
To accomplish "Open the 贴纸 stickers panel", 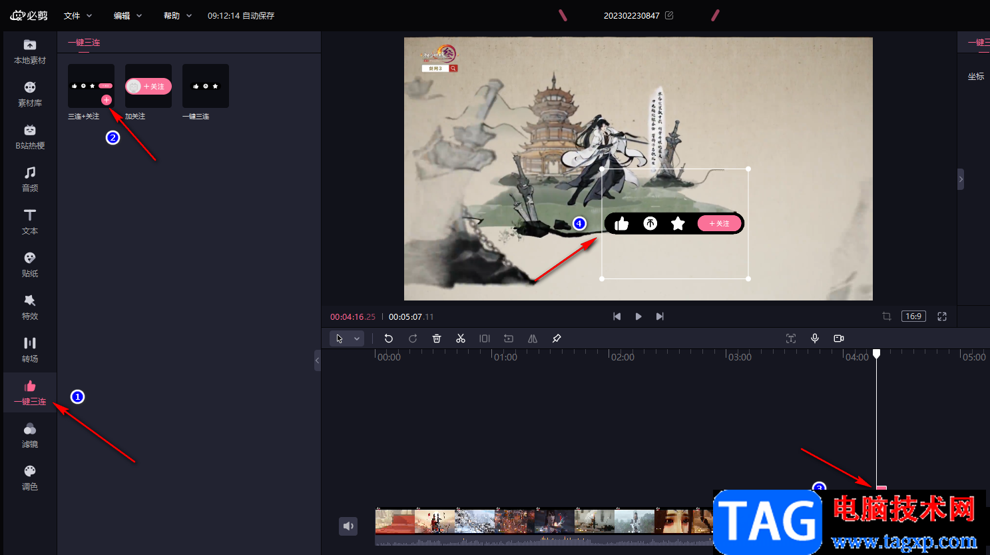I will click(x=30, y=265).
